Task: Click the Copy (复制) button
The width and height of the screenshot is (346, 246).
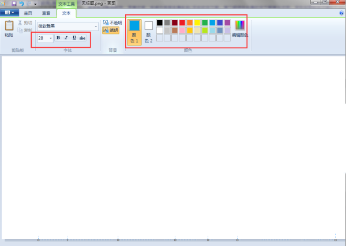Action: tap(25, 30)
